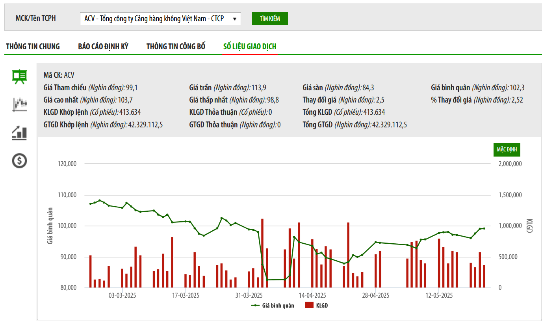Click the first point on green price line
The height and width of the screenshot is (321, 542).
[x=90, y=204]
